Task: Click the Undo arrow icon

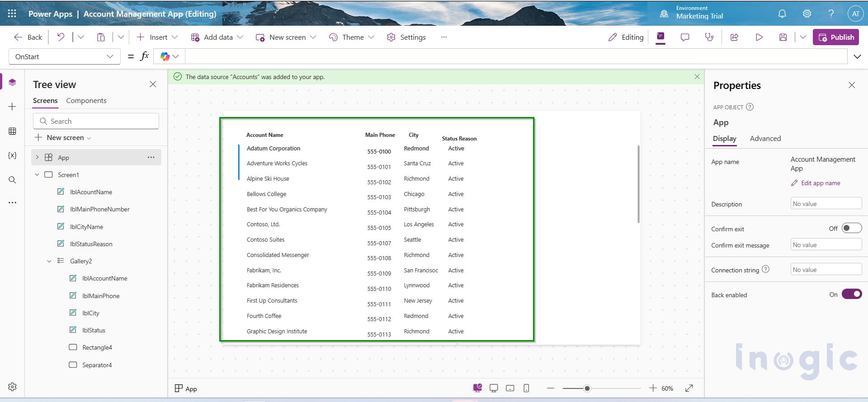Action: 61,37
